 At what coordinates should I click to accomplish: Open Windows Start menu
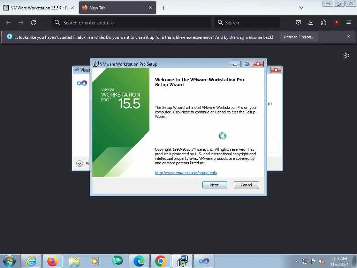9,261
